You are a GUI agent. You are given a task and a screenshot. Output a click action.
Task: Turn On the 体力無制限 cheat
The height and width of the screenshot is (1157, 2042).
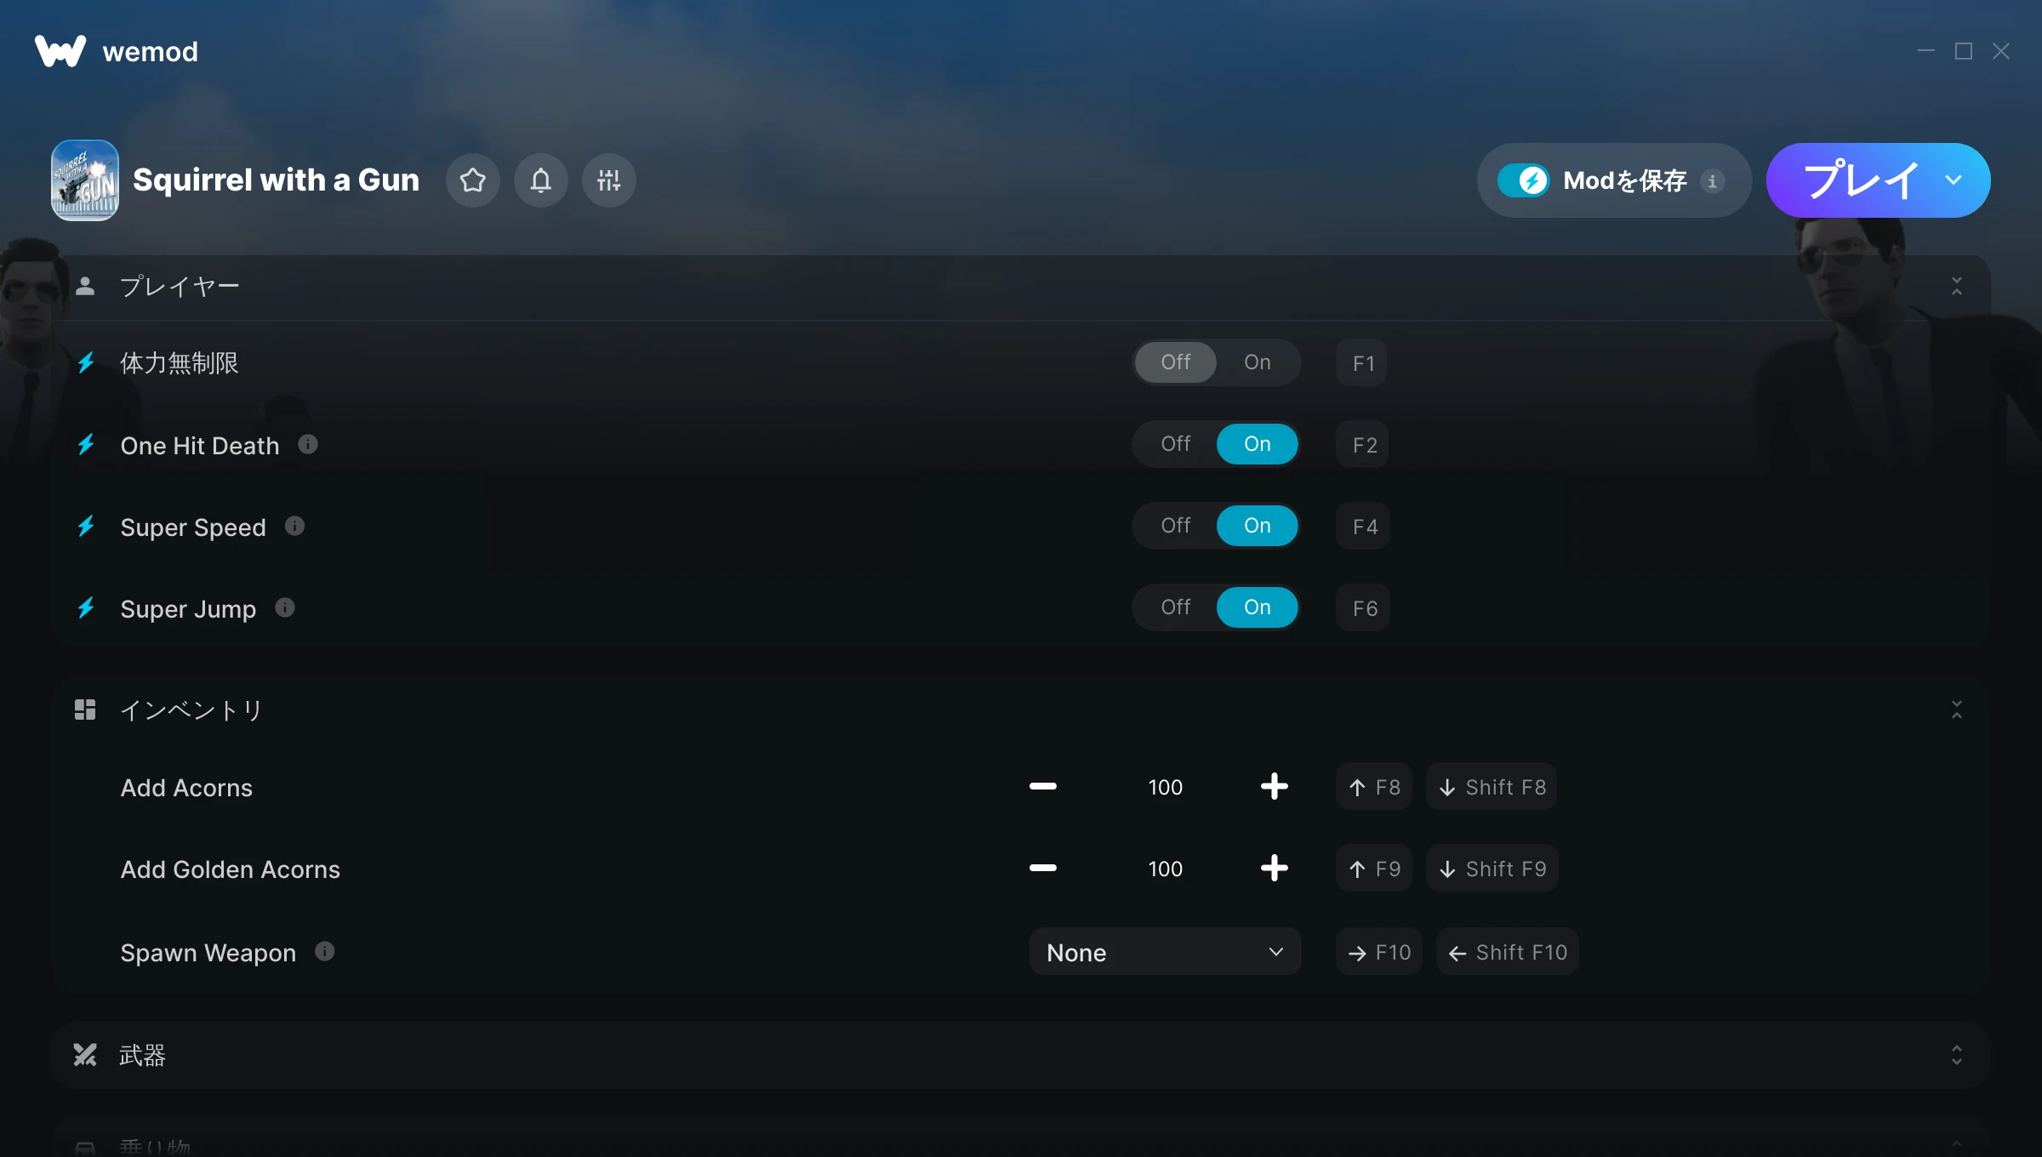point(1258,362)
